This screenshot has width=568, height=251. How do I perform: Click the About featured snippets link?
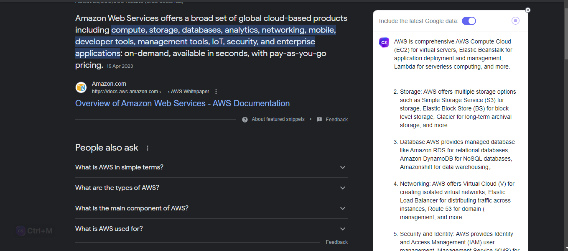(278, 119)
